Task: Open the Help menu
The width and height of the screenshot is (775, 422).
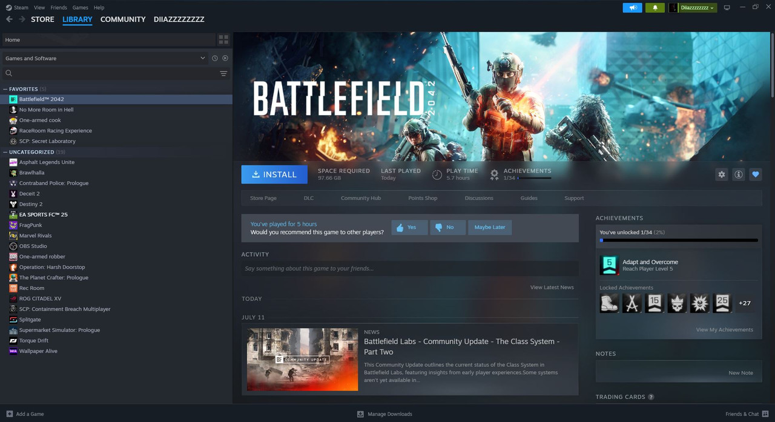Action: [x=99, y=8]
